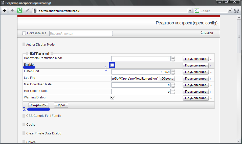This screenshot has width=242, height=144.
Task: Reset Max Download Rate with По умолчанию
Action: click(195, 85)
